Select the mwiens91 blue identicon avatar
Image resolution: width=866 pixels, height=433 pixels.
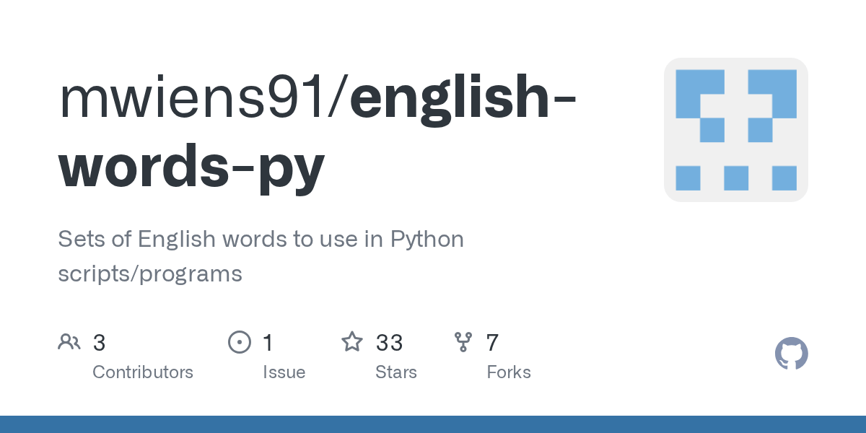click(736, 130)
